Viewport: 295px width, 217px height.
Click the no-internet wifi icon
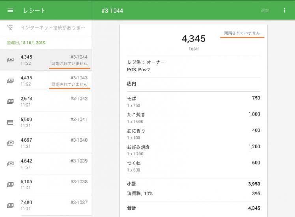point(10,28)
